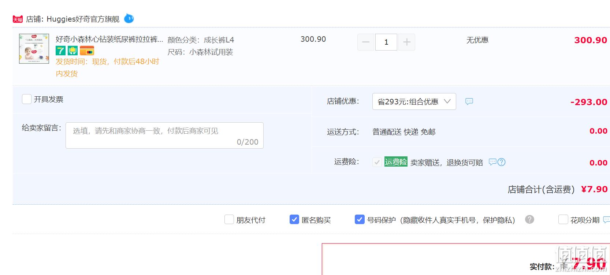Click the comment icon next to the shipping insurance text
The width and height of the screenshot is (610, 275).
[492, 161]
